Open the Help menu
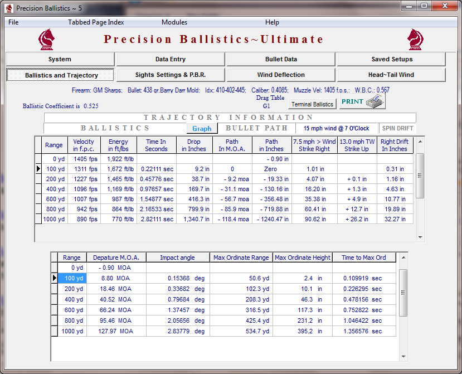This screenshot has width=462, height=374. 272,22
